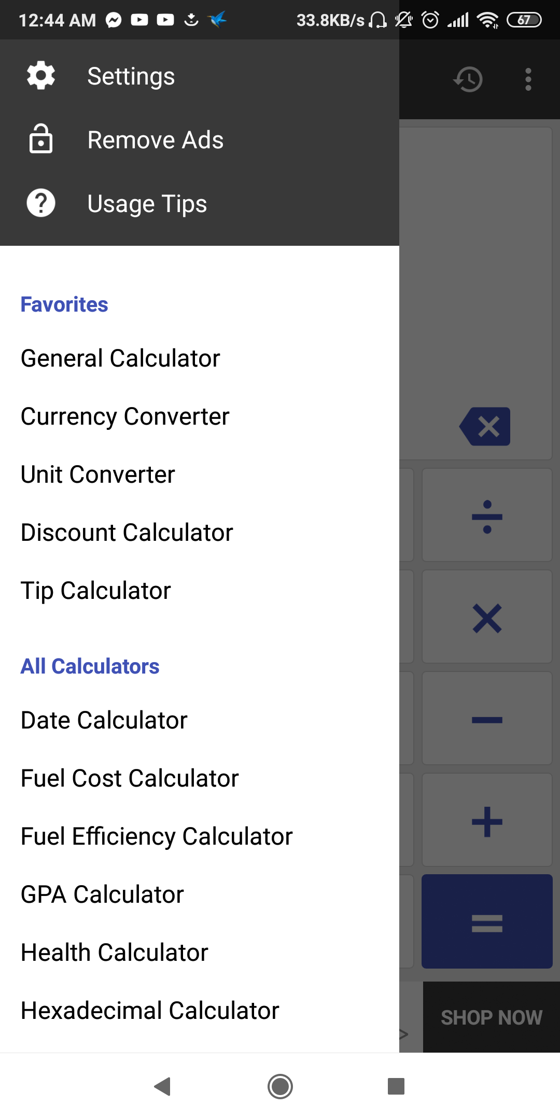Tap the Android back navigation button

pyautogui.click(x=163, y=1086)
